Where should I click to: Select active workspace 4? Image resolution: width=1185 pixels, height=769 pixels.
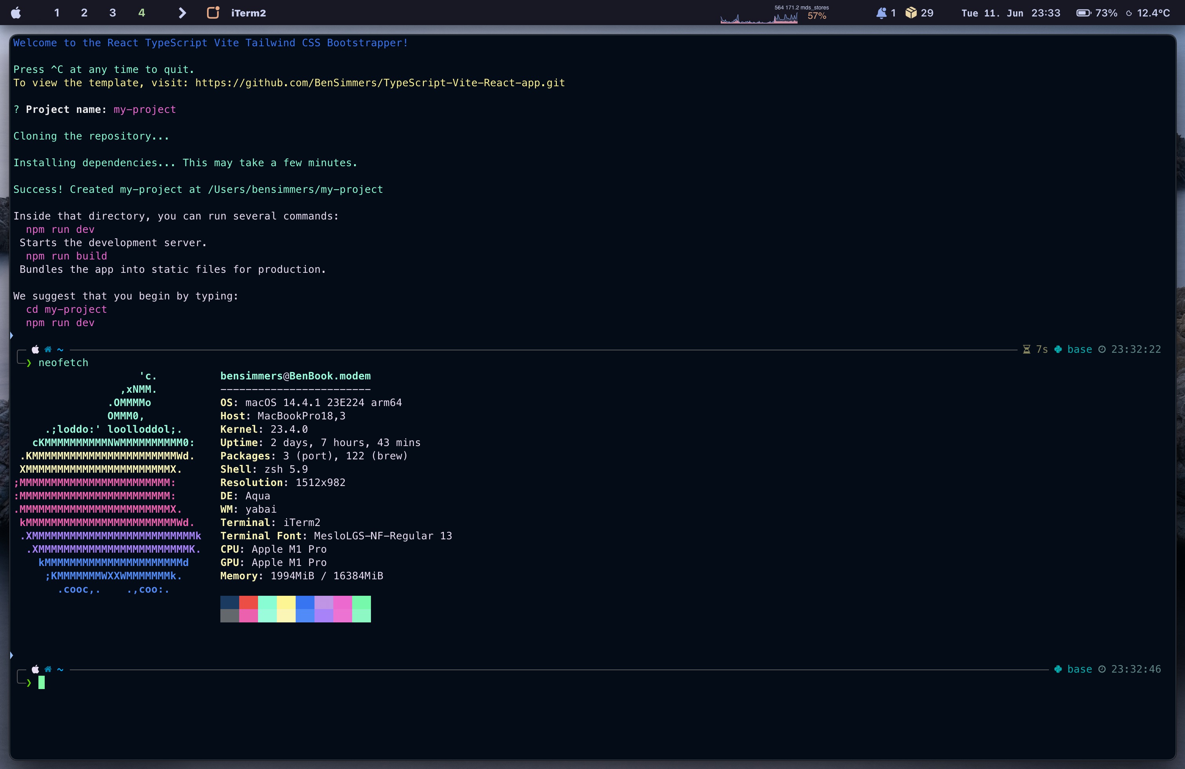point(142,13)
